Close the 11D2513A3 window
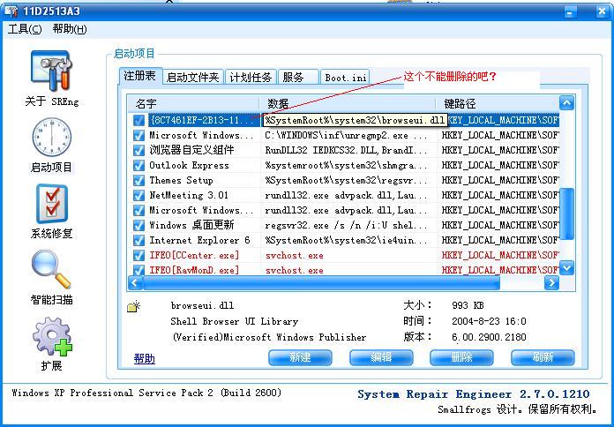This screenshot has height=427, width=614. [x=602, y=11]
